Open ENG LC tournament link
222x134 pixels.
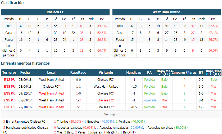pos(9,107)
